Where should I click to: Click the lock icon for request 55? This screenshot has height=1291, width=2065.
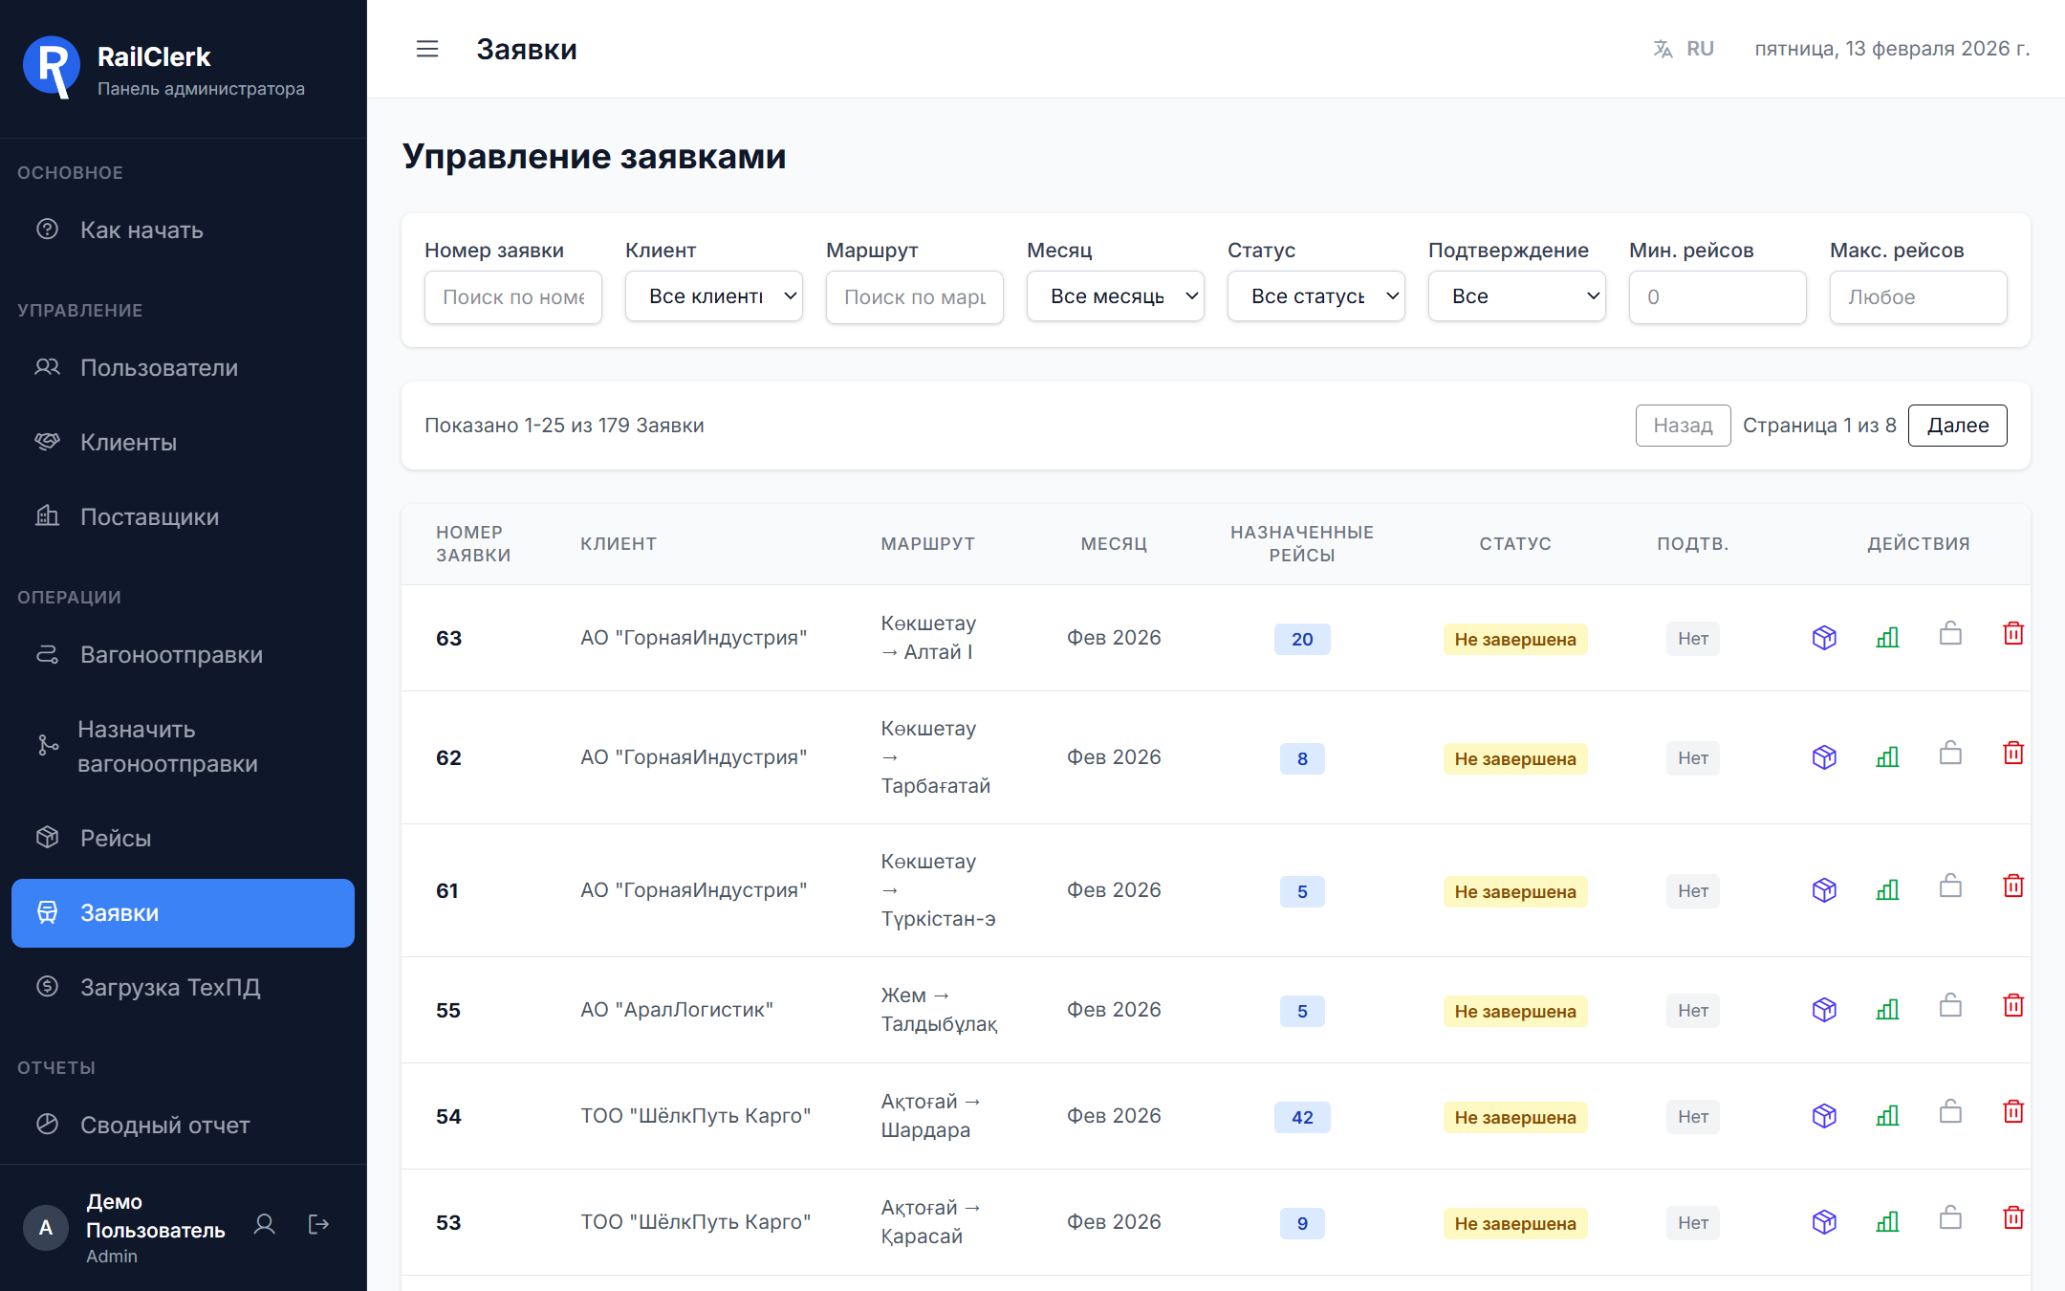pyautogui.click(x=1950, y=1006)
